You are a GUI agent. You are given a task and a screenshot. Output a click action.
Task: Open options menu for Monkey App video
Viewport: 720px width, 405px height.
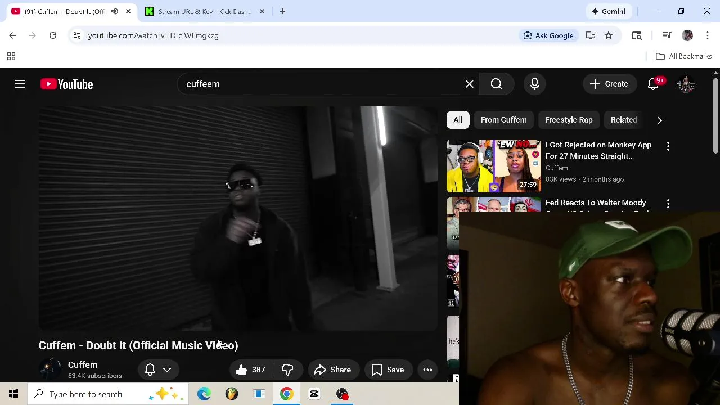(x=668, y=146)
